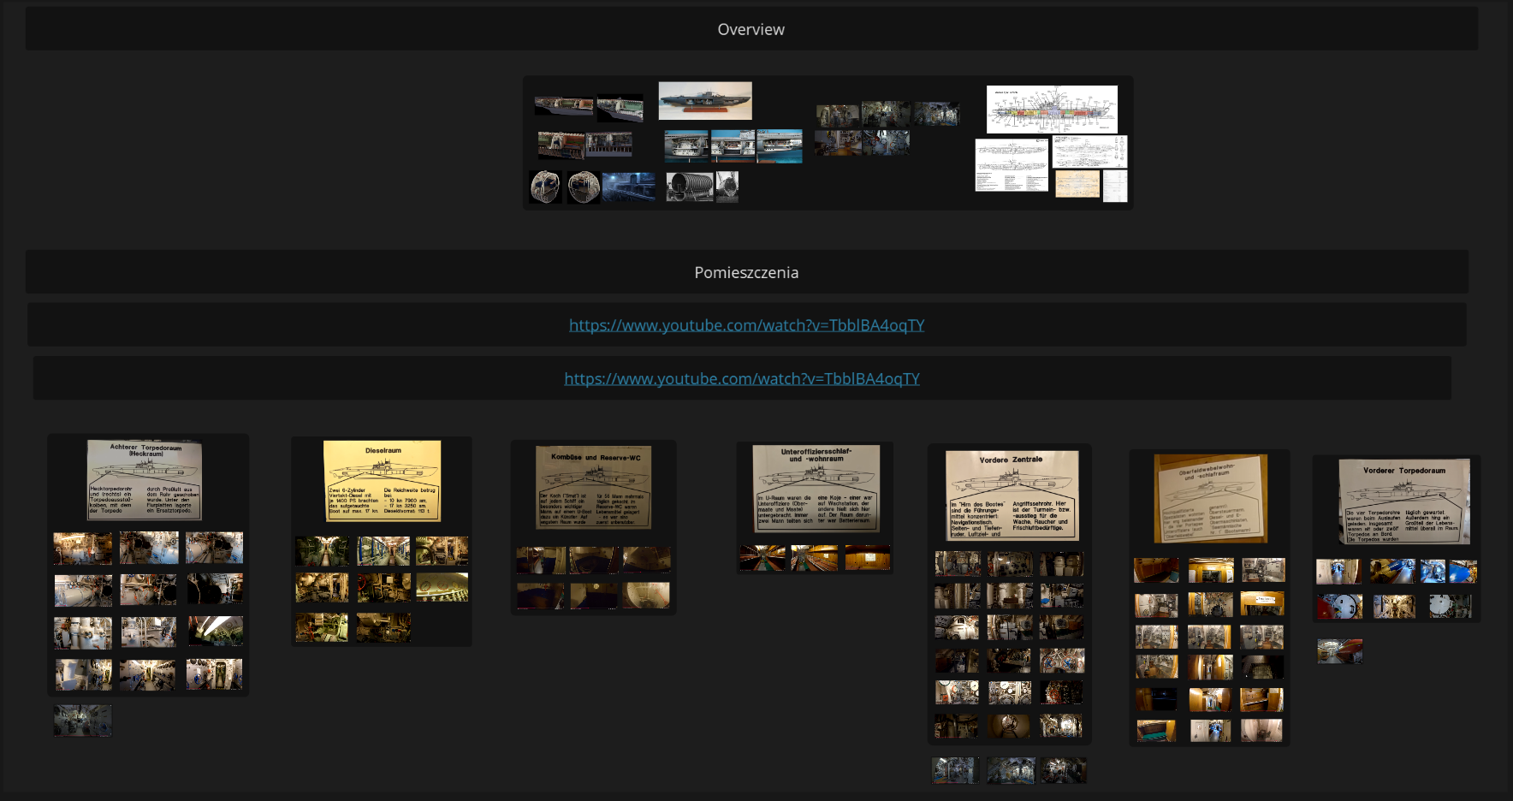
Task: Open the YouTube link directly below Pomieszczenia
Action: [x=746, y=325]
